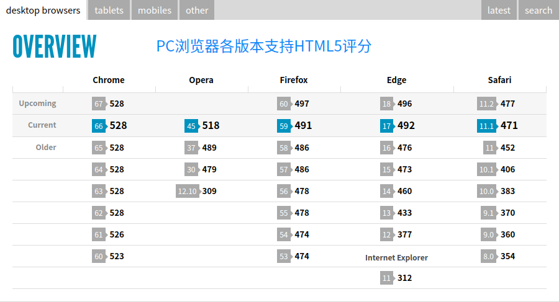
Task: Click Firefox 53 version badge
Action: pyautogui.click(x=284, y=256)
